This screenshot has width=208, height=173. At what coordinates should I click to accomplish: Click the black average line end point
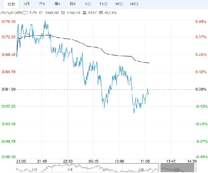[x=149, y=63]
